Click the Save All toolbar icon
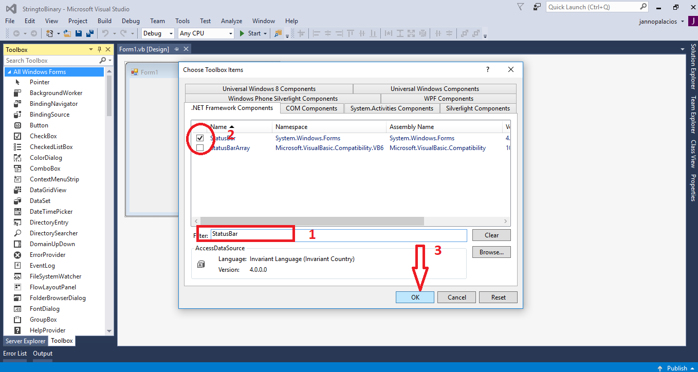 click(89, 33)
